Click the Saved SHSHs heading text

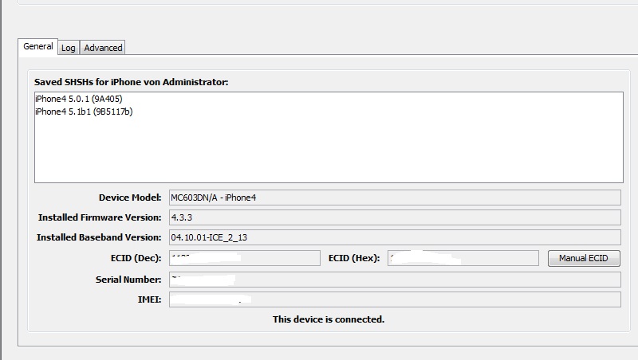coord(131,82)
